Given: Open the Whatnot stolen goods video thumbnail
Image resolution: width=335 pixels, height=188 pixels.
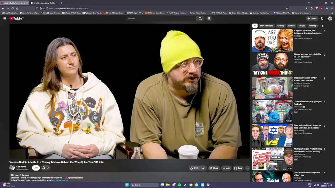Looking at the screenshot, I should point(272,159).
